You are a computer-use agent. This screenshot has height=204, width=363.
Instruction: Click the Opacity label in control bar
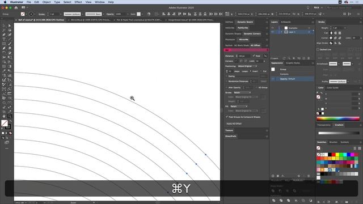(x=110, y=14)
